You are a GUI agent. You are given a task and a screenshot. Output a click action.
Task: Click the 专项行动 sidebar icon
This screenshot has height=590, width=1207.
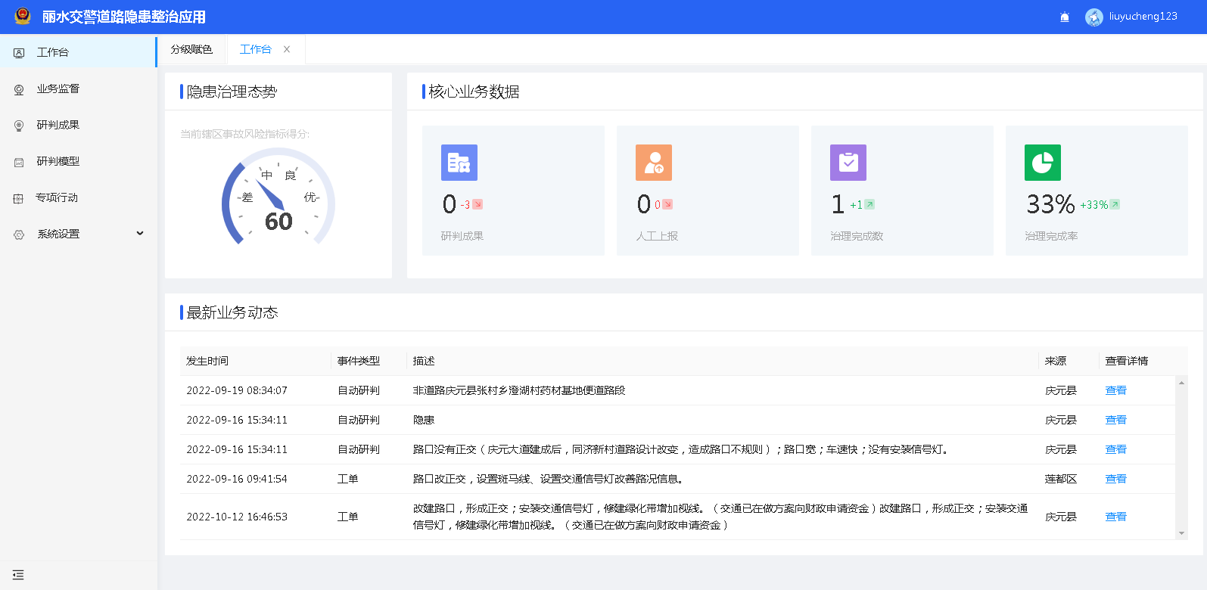tap(19, 198)
